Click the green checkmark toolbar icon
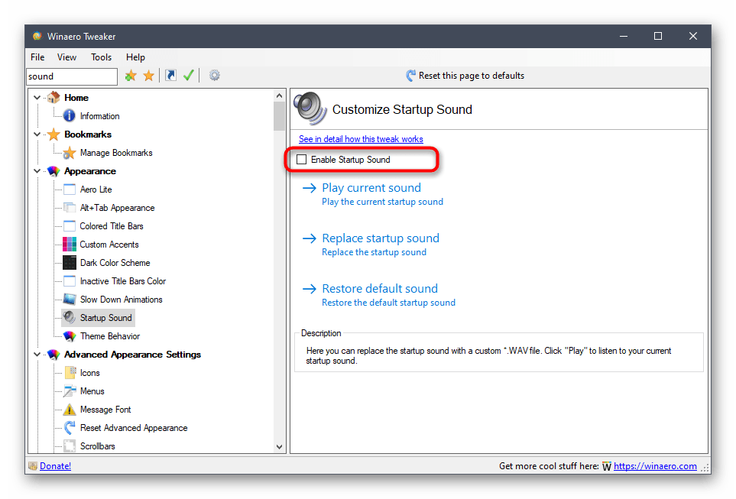 point(189,76)
